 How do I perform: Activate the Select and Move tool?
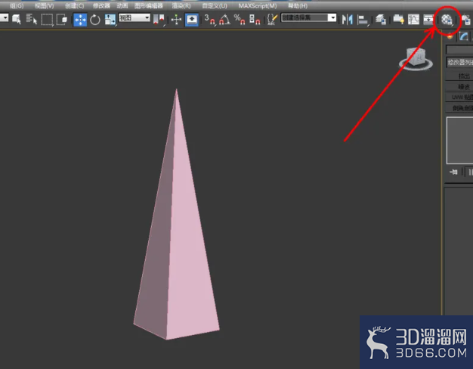[x=80, y=20]
